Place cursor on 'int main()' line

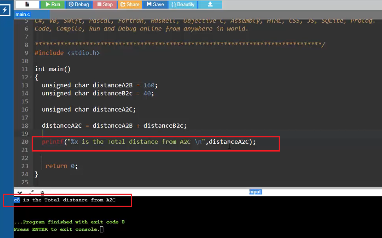click(x=52, y=69)
